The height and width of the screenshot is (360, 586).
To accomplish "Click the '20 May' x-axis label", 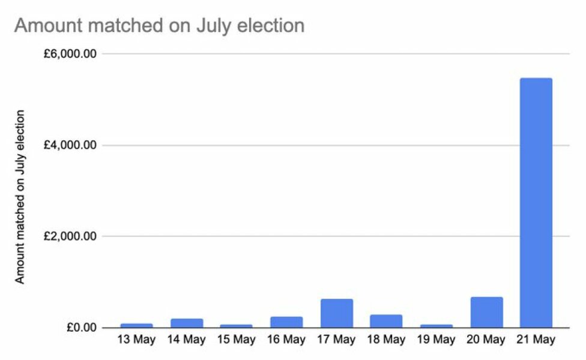I will click(x=486, y=340).
